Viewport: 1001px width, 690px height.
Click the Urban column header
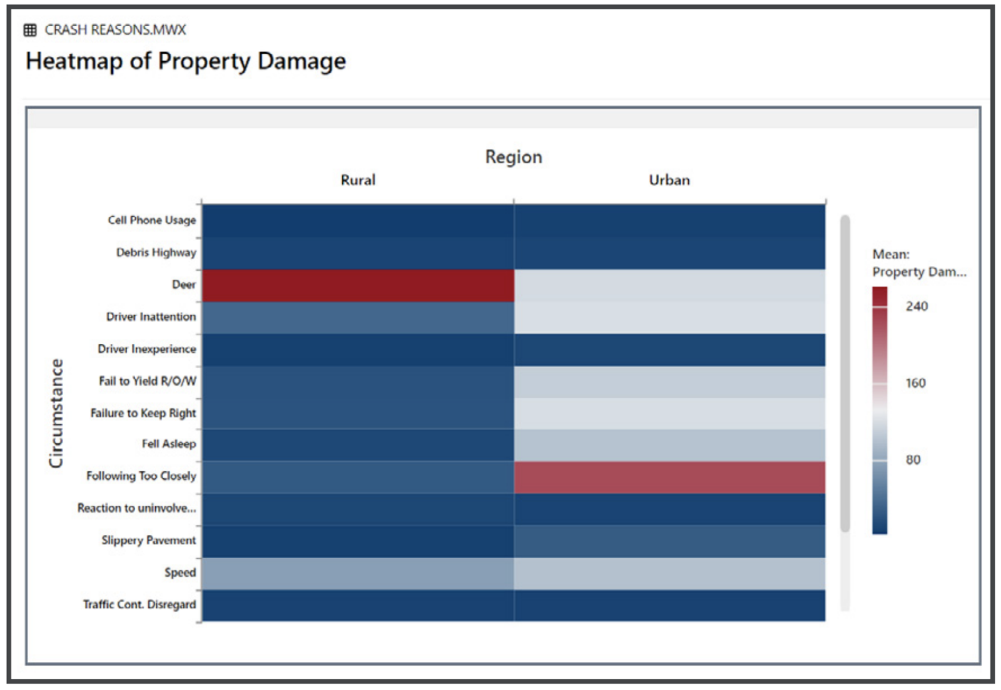point(669,180)
